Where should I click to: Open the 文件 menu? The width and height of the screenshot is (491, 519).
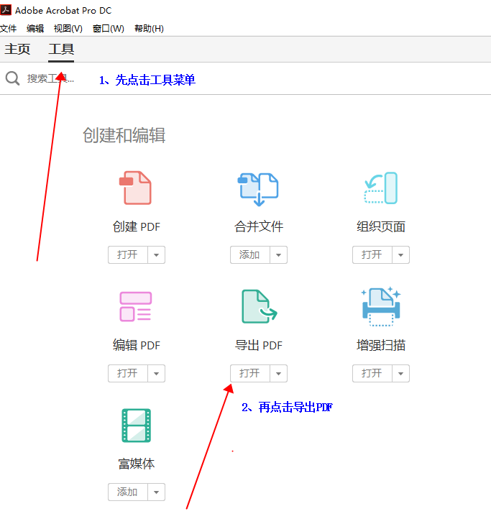pyautogui.click(x=9, y=29)
